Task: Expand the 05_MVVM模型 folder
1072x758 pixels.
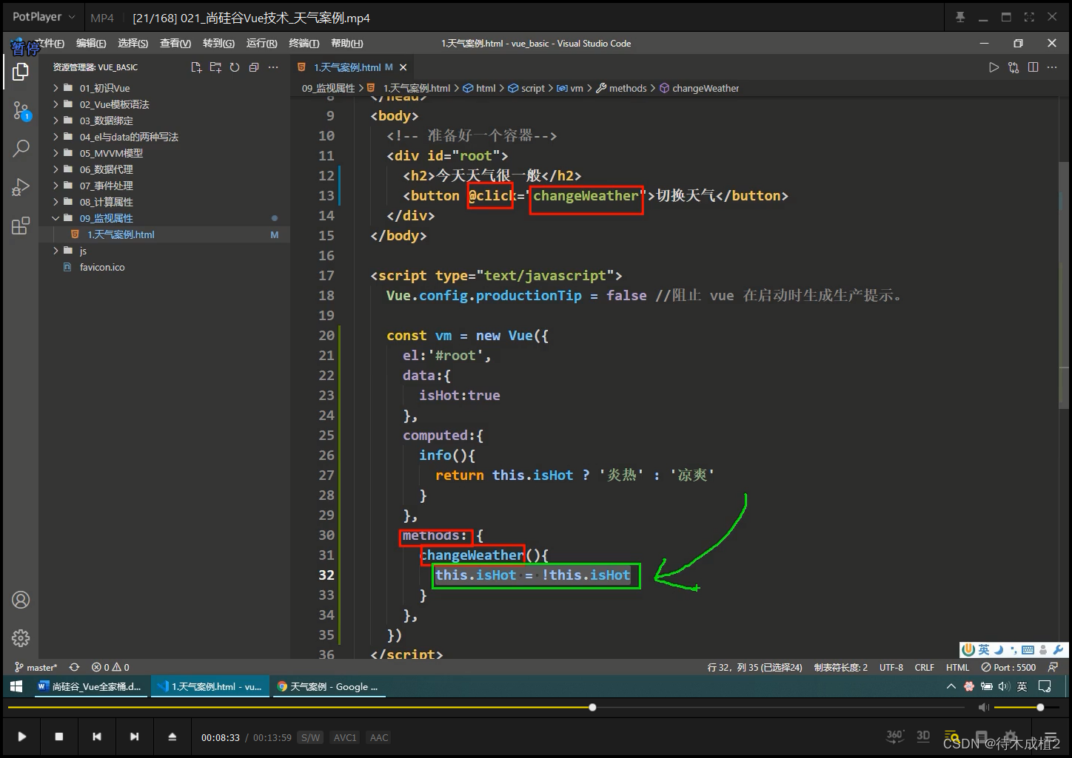Action: [x=56, y=153]
